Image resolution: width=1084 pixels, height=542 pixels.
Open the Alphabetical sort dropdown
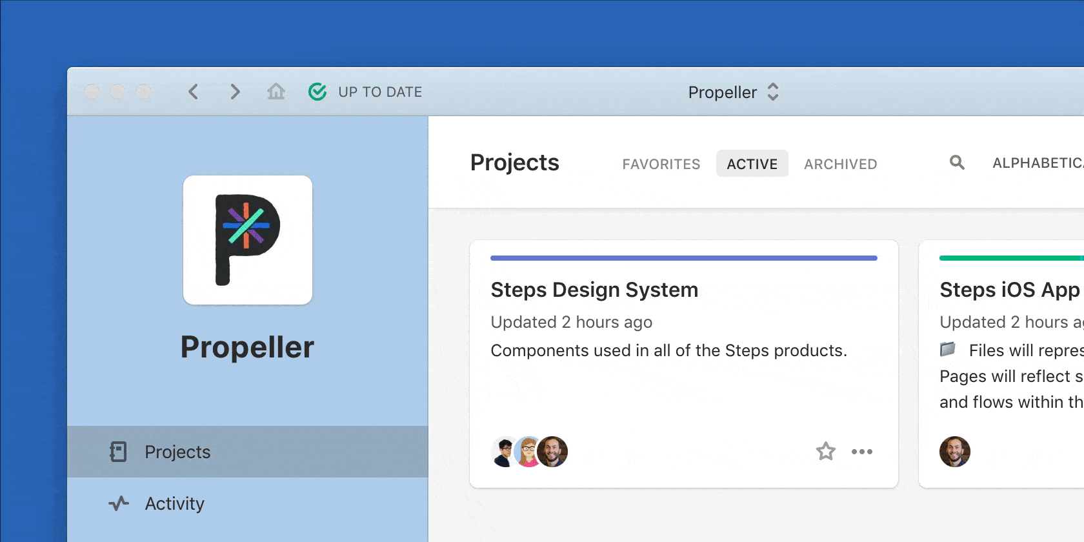click(1037, 163)
